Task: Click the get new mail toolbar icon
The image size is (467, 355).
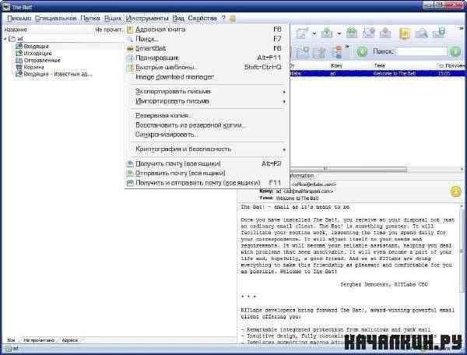Action: (x=327, y=33)
